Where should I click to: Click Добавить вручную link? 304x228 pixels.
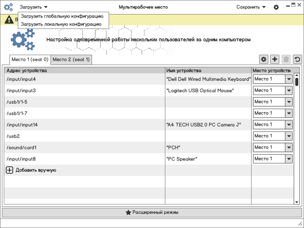tap(36, 170)
